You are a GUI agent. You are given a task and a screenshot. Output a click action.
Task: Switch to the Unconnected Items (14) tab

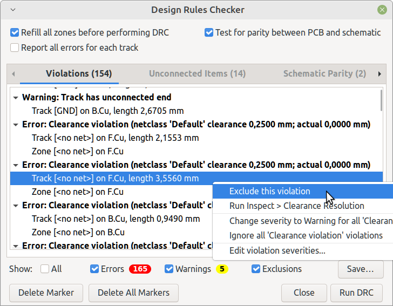click(x=197, y=73)
